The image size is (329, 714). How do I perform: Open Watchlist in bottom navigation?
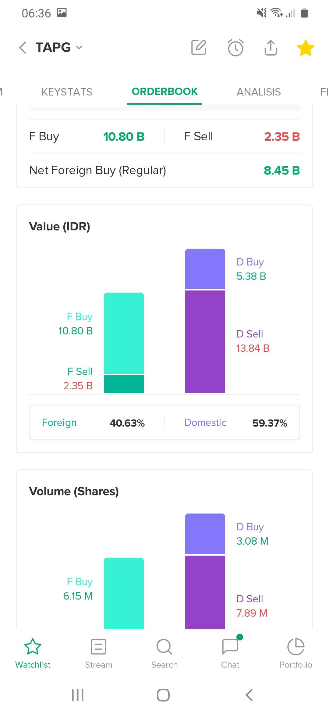tap(33, 653)
